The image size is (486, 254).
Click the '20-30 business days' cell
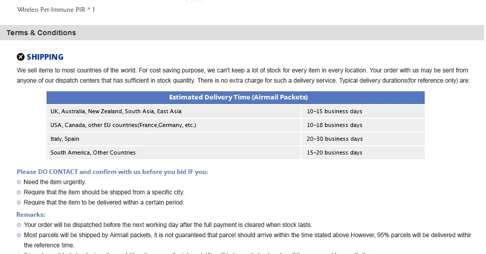coord(363,139)
